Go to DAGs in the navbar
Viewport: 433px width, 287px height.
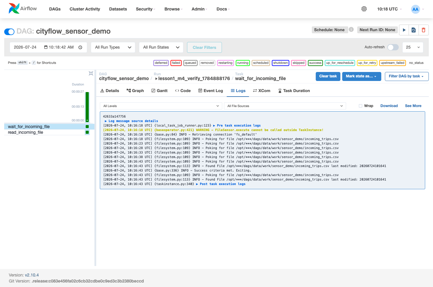[x=55, y=9]
